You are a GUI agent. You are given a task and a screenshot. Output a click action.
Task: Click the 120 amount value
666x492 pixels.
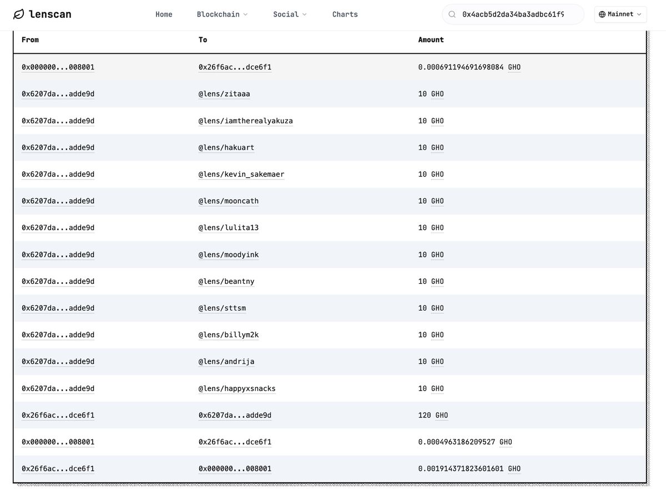coord(425,415)
